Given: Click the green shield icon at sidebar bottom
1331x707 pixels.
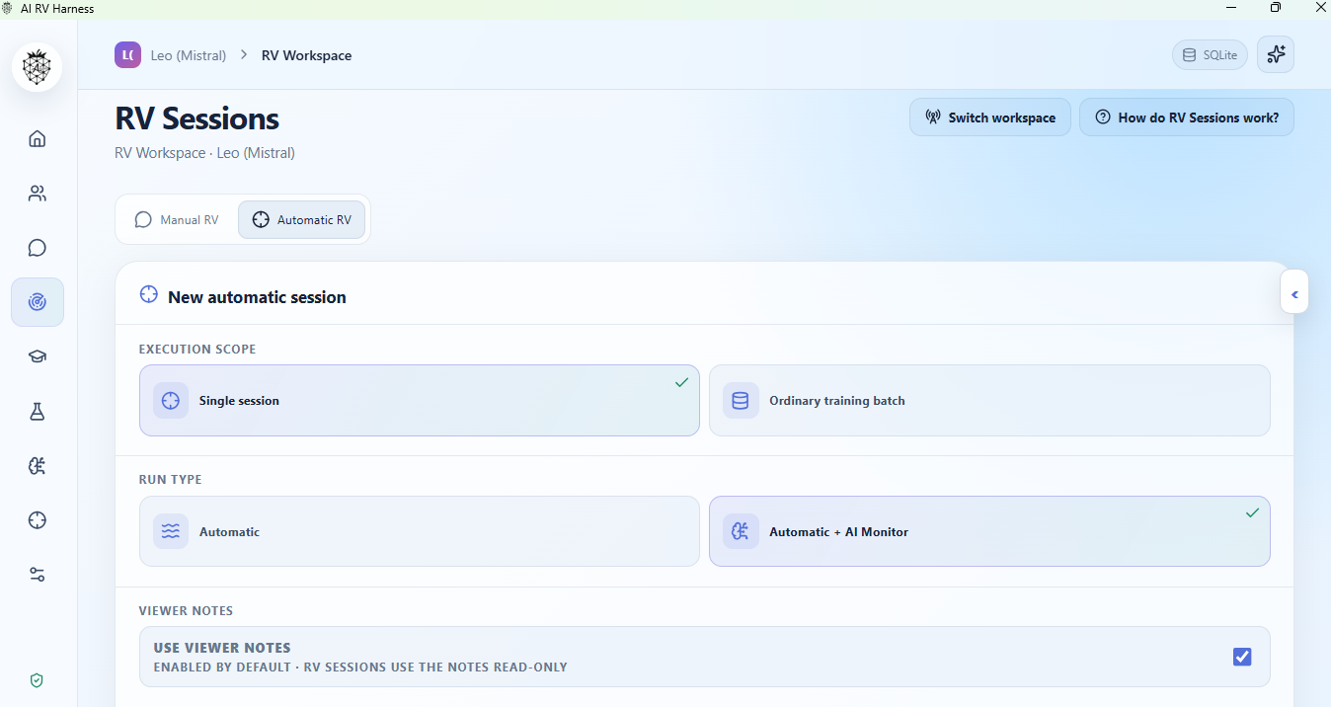Looking at the screenshot, I should click(37, 680).
